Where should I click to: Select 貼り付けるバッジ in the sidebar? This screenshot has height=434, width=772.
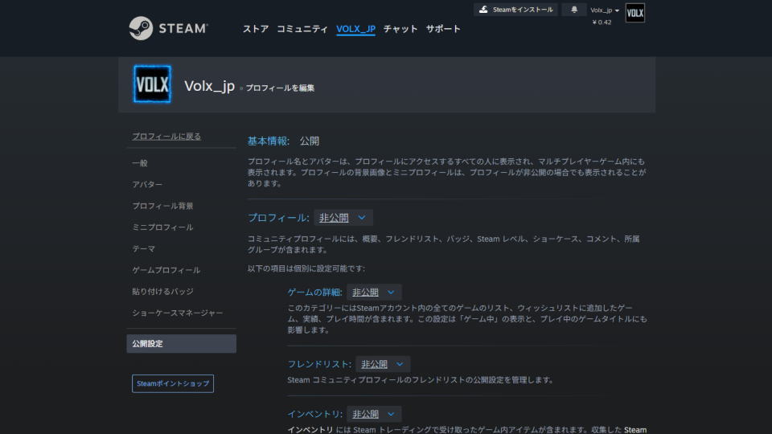point(162,292)
